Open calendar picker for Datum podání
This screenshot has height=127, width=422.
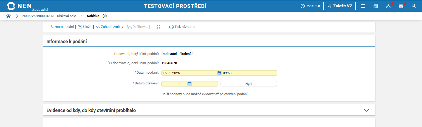point(219,73)
